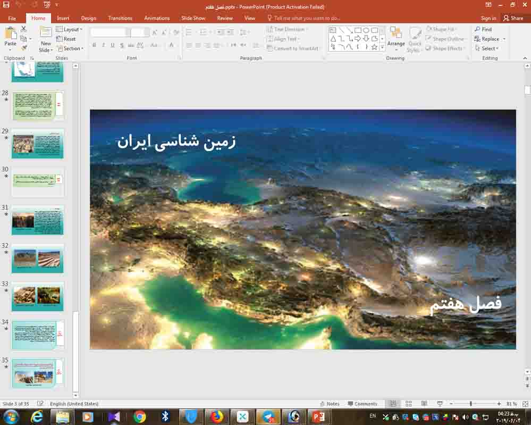Switch to Slide Sorter view
The height and width of the screenshot is (425, 531).
click(x=408, y=403)
